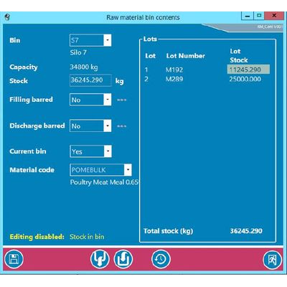Select lot number M192
287x287 pixels.
pos(174,70)
